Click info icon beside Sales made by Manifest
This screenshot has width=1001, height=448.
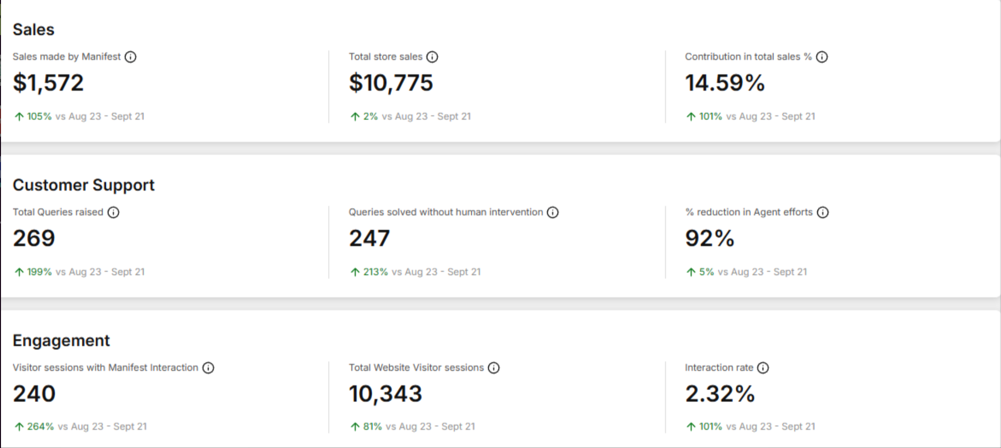point(130,57)
